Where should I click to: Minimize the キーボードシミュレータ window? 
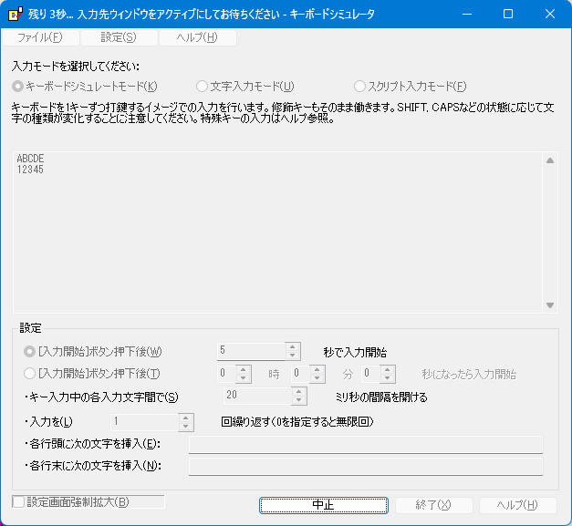point(467,15)
